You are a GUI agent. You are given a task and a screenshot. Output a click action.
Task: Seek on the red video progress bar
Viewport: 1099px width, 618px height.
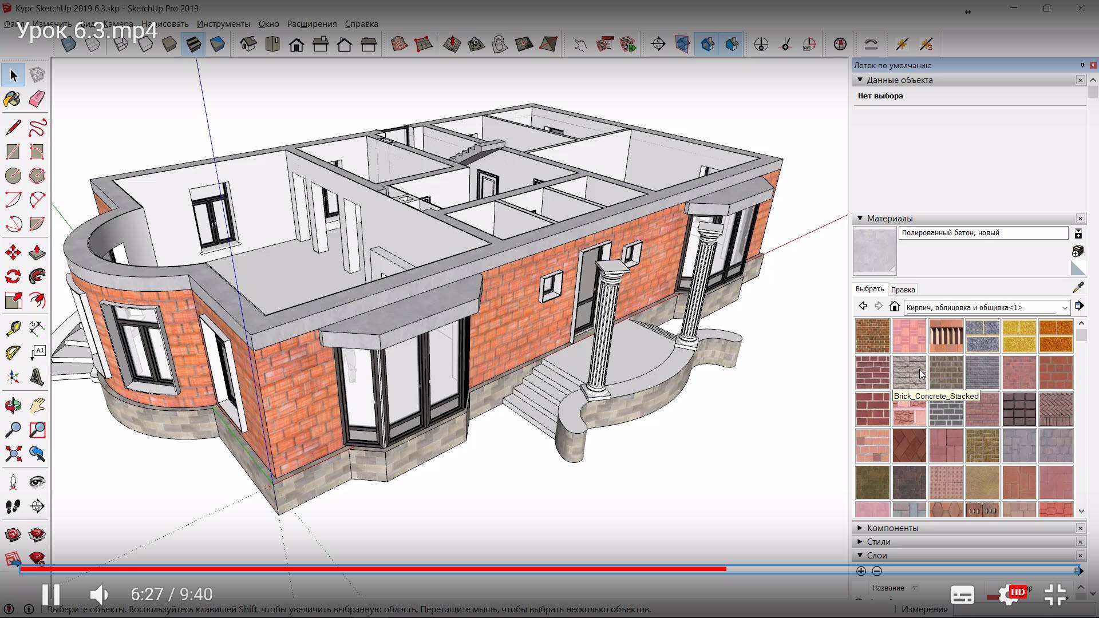click(x=373, y=569)
